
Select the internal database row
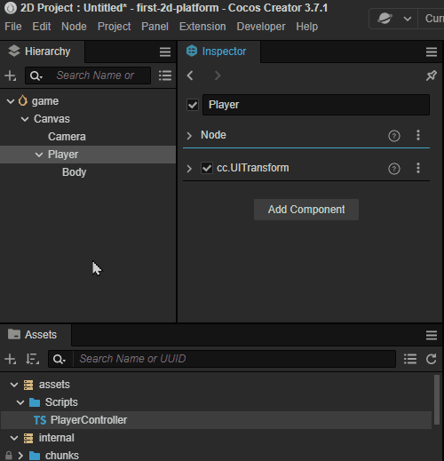[216, 438]
